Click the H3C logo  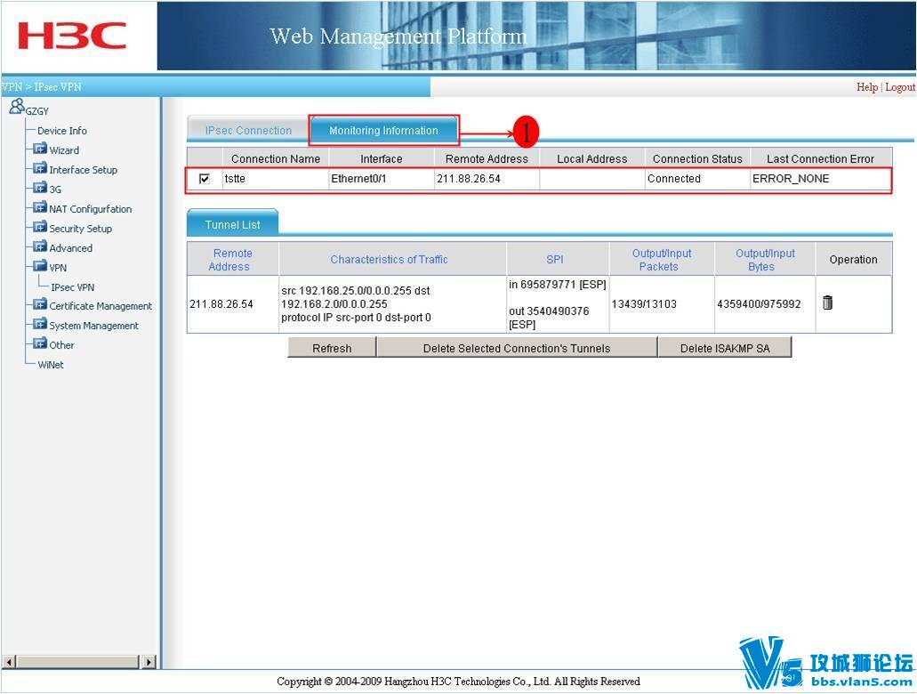pos(72,36)
